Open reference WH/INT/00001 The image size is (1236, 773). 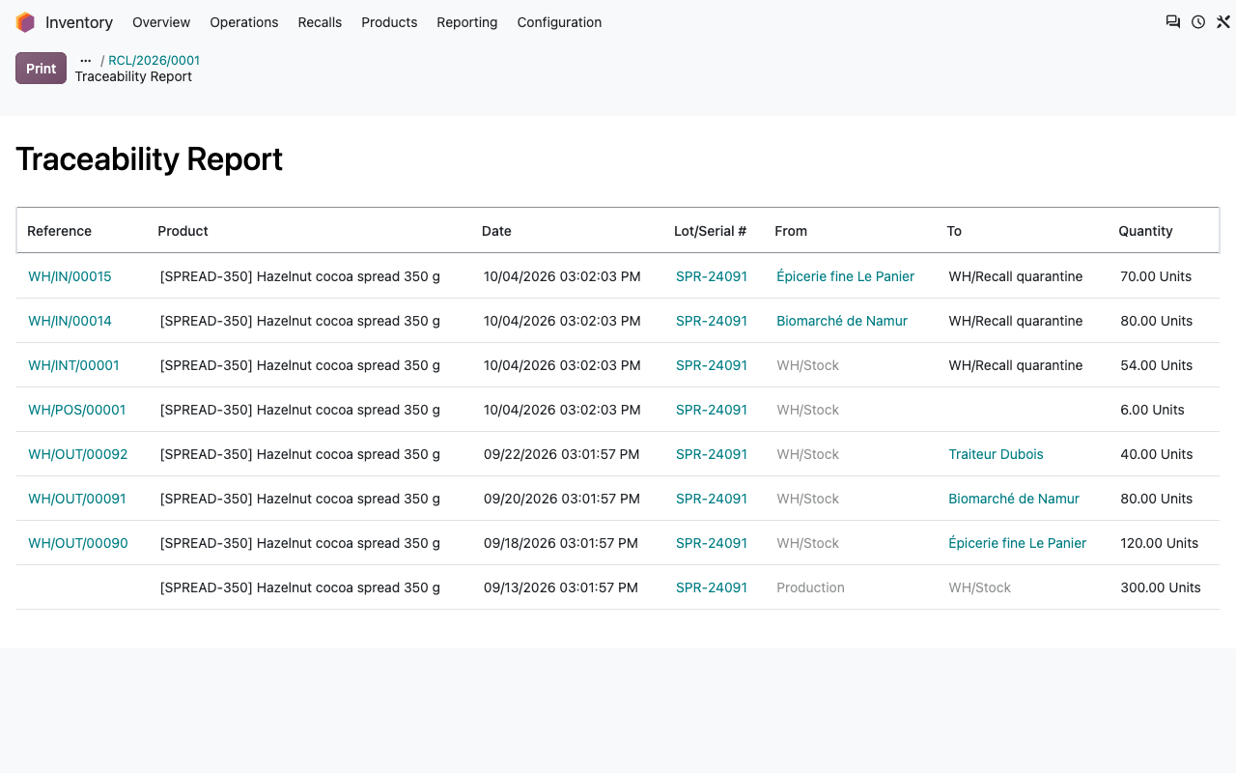click(73, 365)
